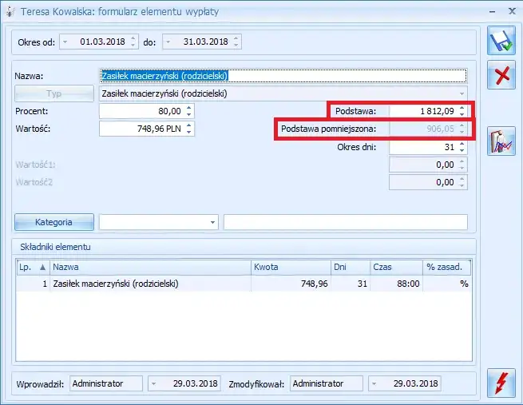This screenshot has width=523, height=405.
Task: Click the category description text field
Action: click(x=345, y=222)
